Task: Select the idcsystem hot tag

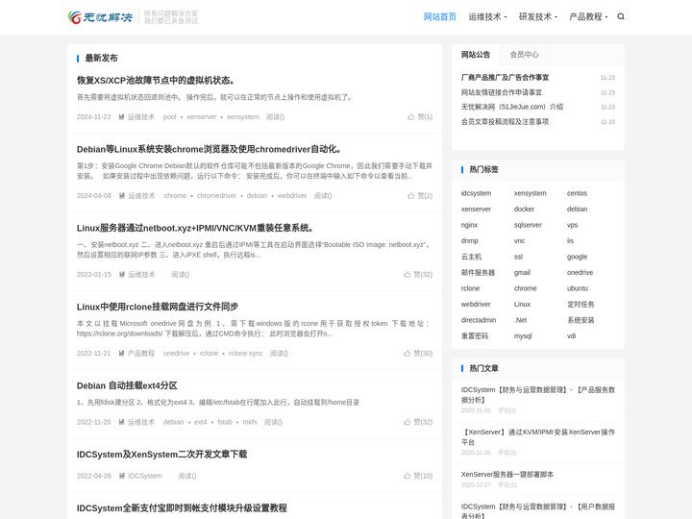Action: point(476,193)
